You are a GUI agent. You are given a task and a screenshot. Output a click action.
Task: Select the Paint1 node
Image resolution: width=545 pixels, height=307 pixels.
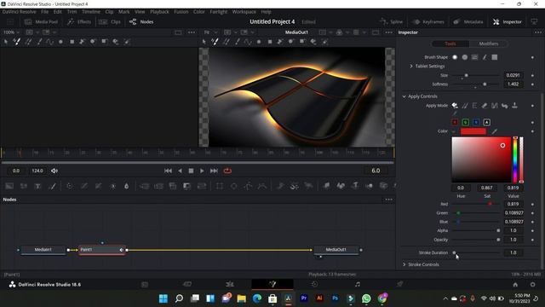coord(102,250)
